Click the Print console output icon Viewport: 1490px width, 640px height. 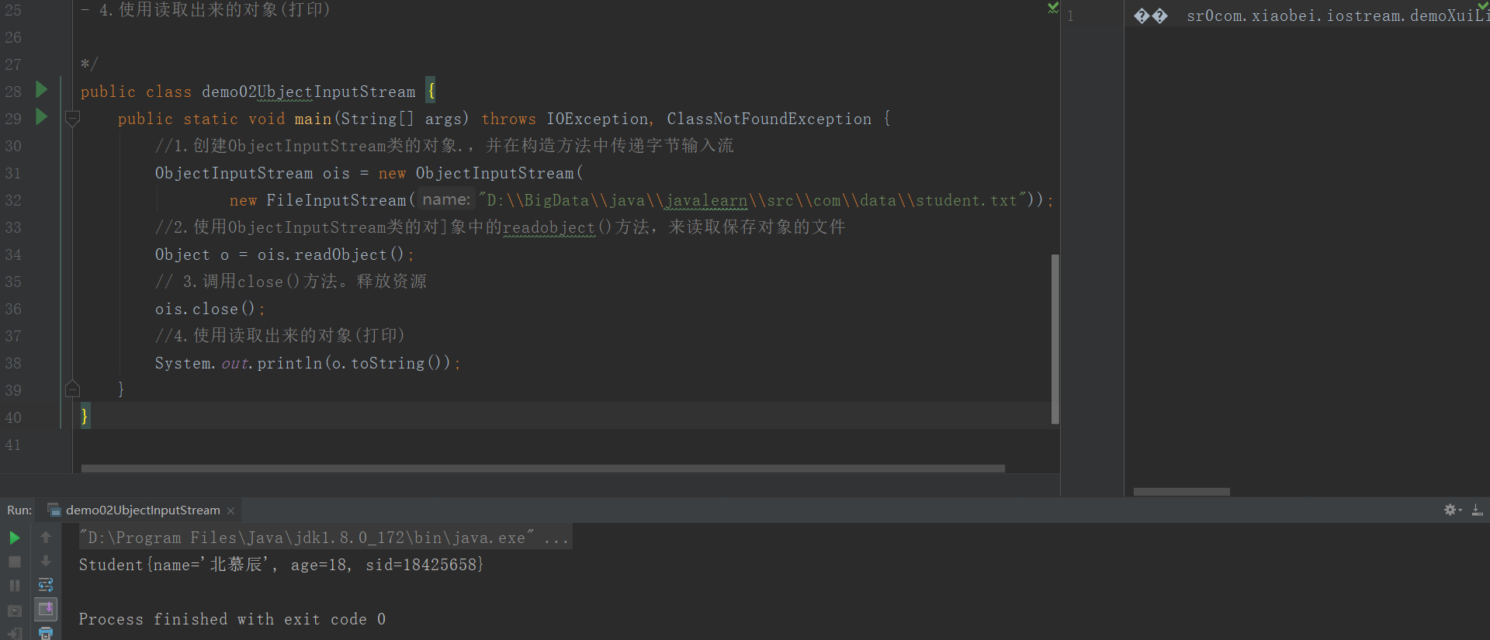[x=46, y=633]
